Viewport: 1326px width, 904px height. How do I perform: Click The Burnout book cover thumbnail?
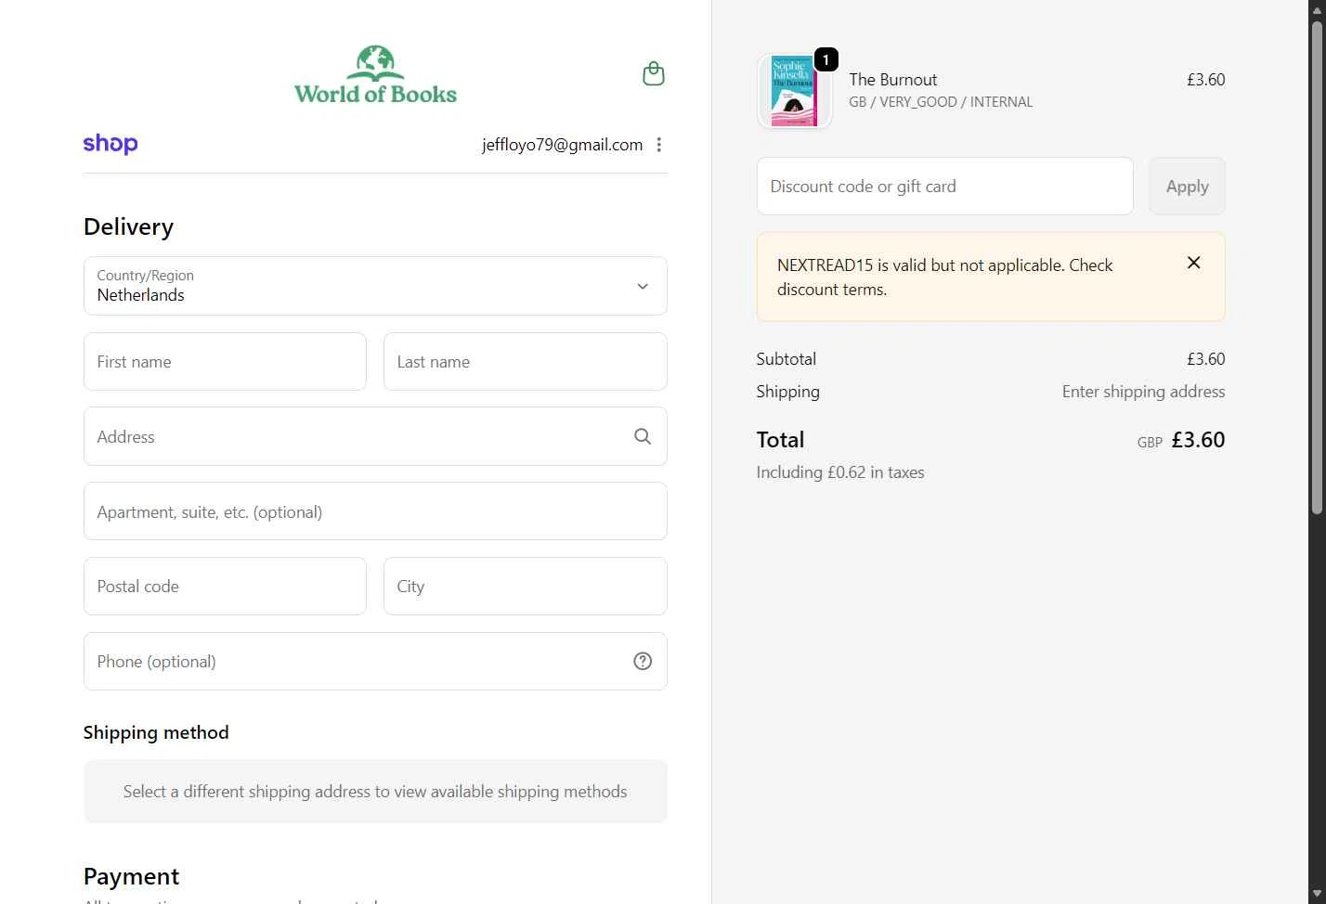coord(794,91)
